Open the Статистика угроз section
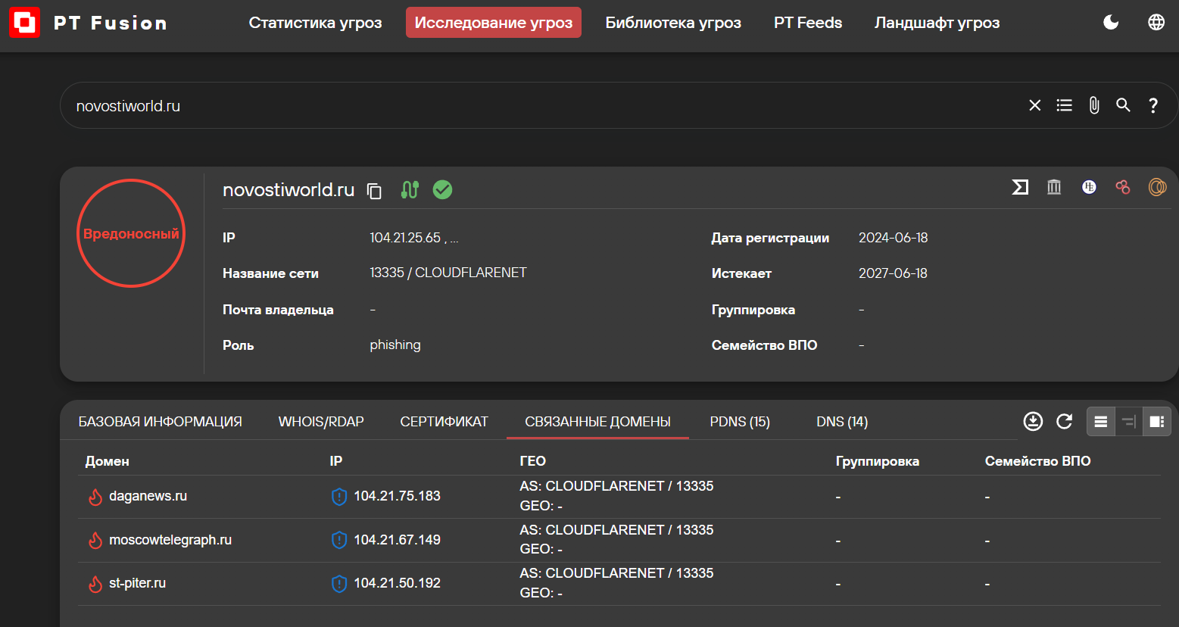The height and width of the screenshot is (627, 1179). 315,23
